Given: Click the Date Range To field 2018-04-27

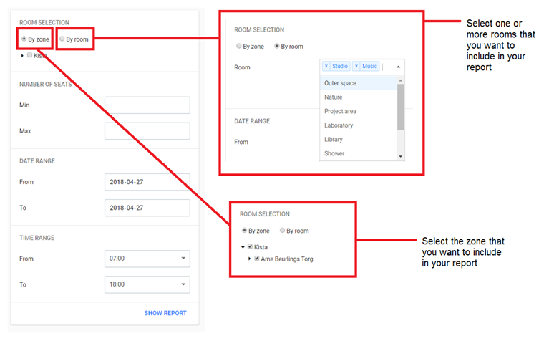Looking at the screenshot, I should [x=147, y=208].
